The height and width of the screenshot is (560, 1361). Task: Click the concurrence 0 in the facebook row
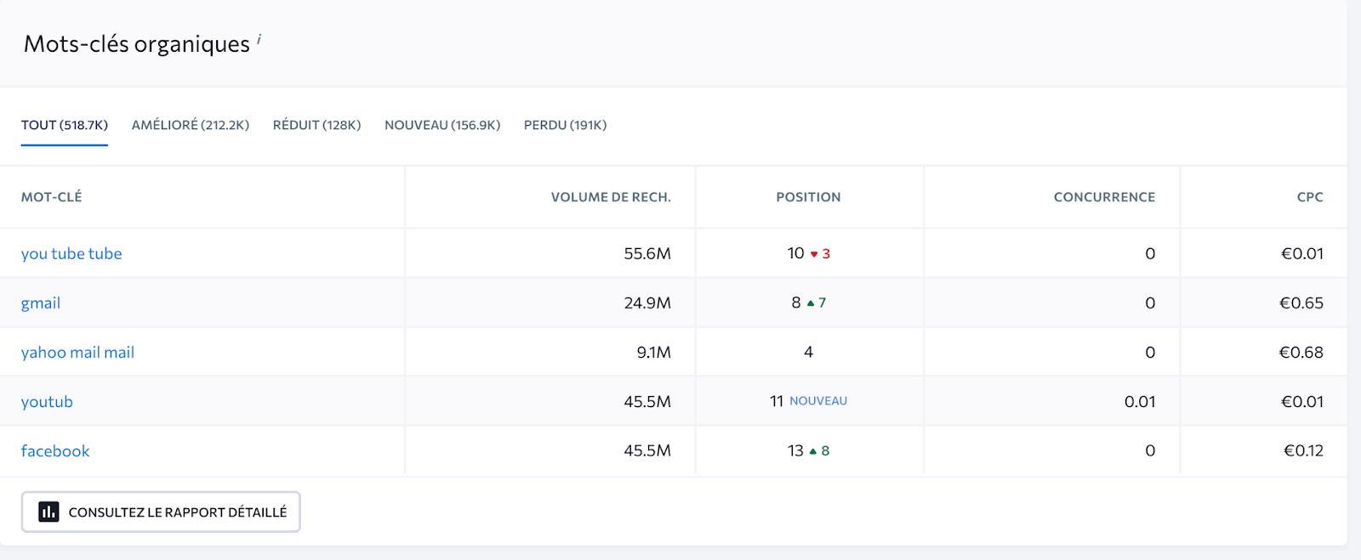(1150, 450)
